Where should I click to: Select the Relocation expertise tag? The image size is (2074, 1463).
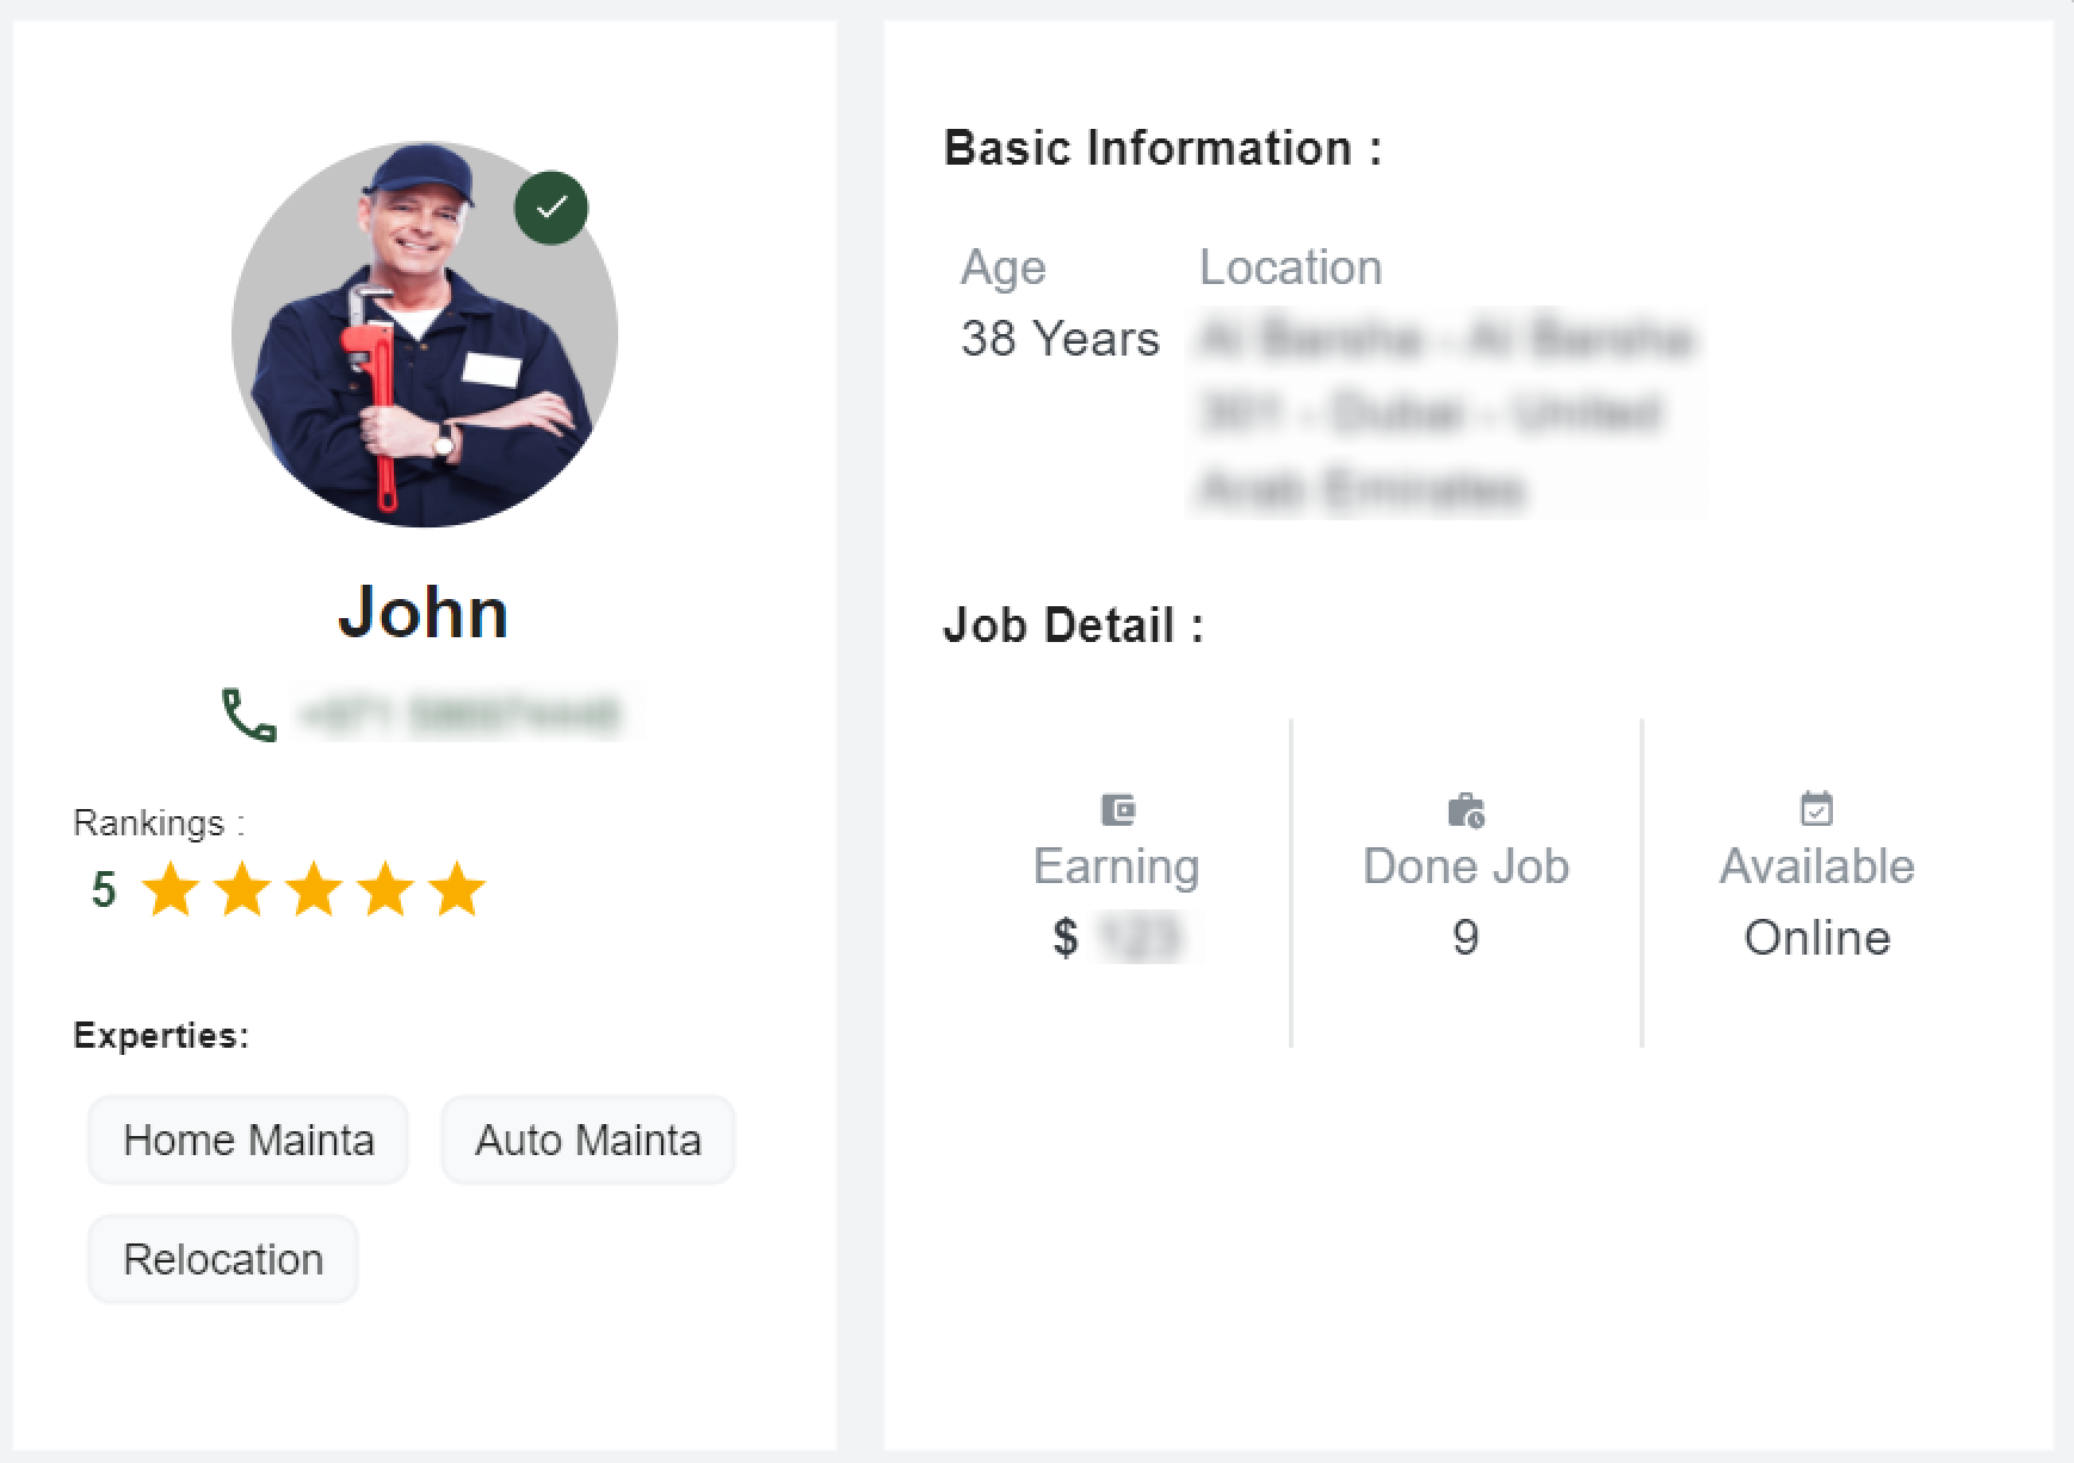[x=223, y=1259]
